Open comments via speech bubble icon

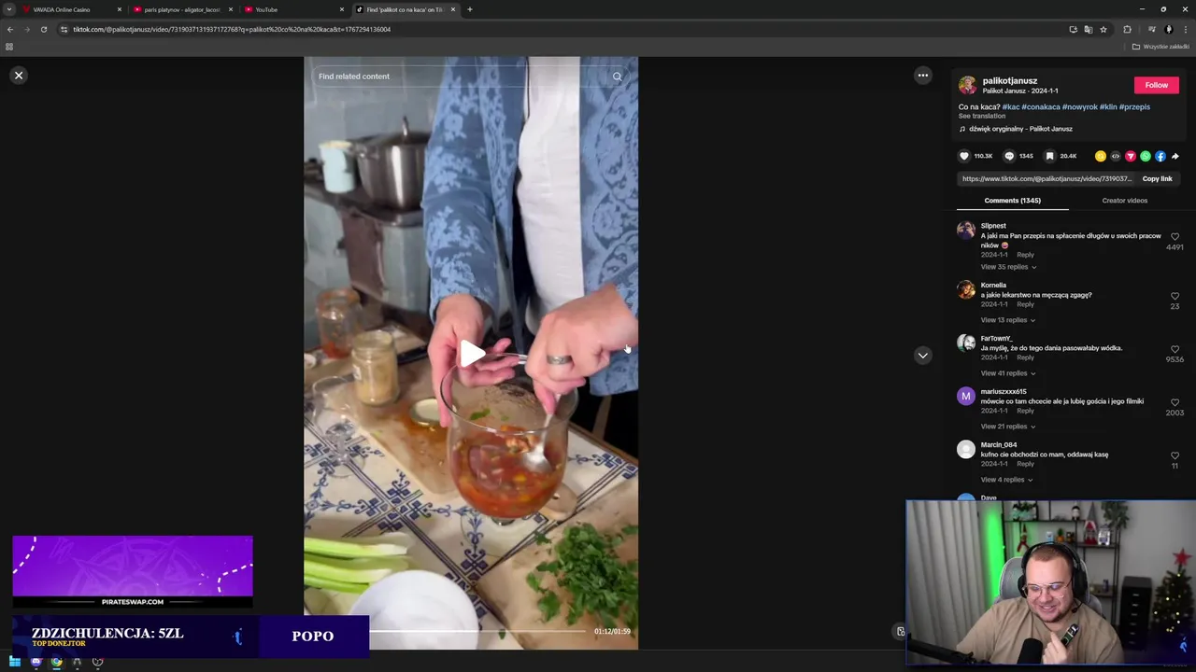pyautogui.click(x=1009, y=156)
